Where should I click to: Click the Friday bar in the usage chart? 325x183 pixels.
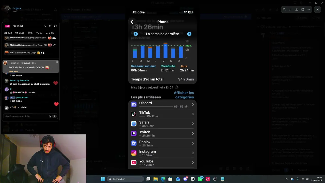[166, 51]
